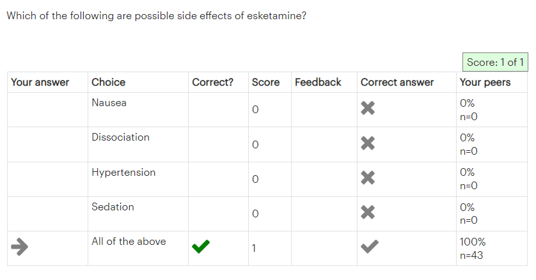Click the Correct? column header
Image resolution: width=536 pixels, height=280 pixels.
(x=213, y=82)
